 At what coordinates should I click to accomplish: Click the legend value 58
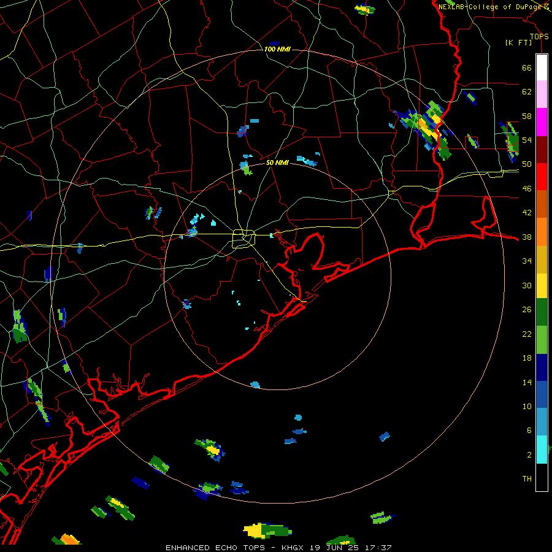(x=527, y=116)
